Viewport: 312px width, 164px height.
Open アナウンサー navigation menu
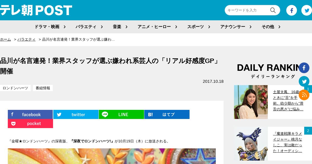(x=233, y=27)
